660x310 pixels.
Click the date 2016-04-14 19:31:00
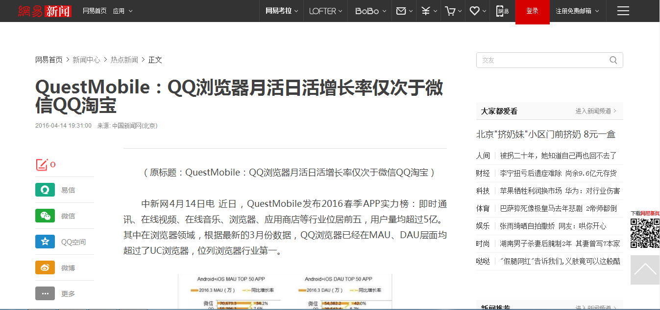click(x=63, y=126)
